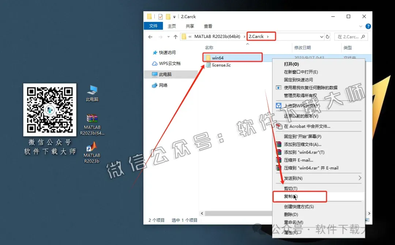Select the license.lic file
Viewport: 395px width, 245px height.
[x=218, y=65]
